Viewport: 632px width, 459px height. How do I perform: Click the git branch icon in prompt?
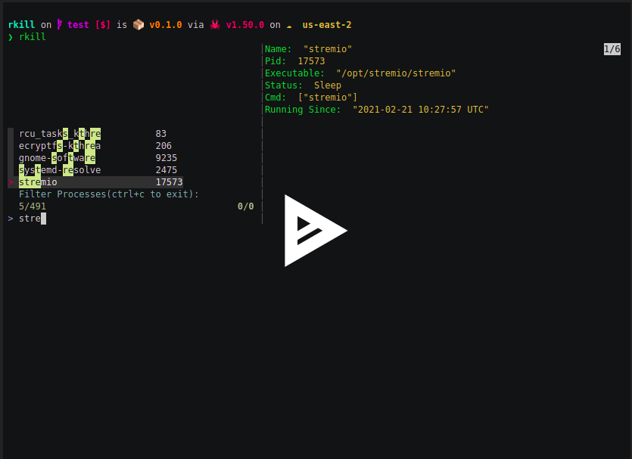pos(59,24)
